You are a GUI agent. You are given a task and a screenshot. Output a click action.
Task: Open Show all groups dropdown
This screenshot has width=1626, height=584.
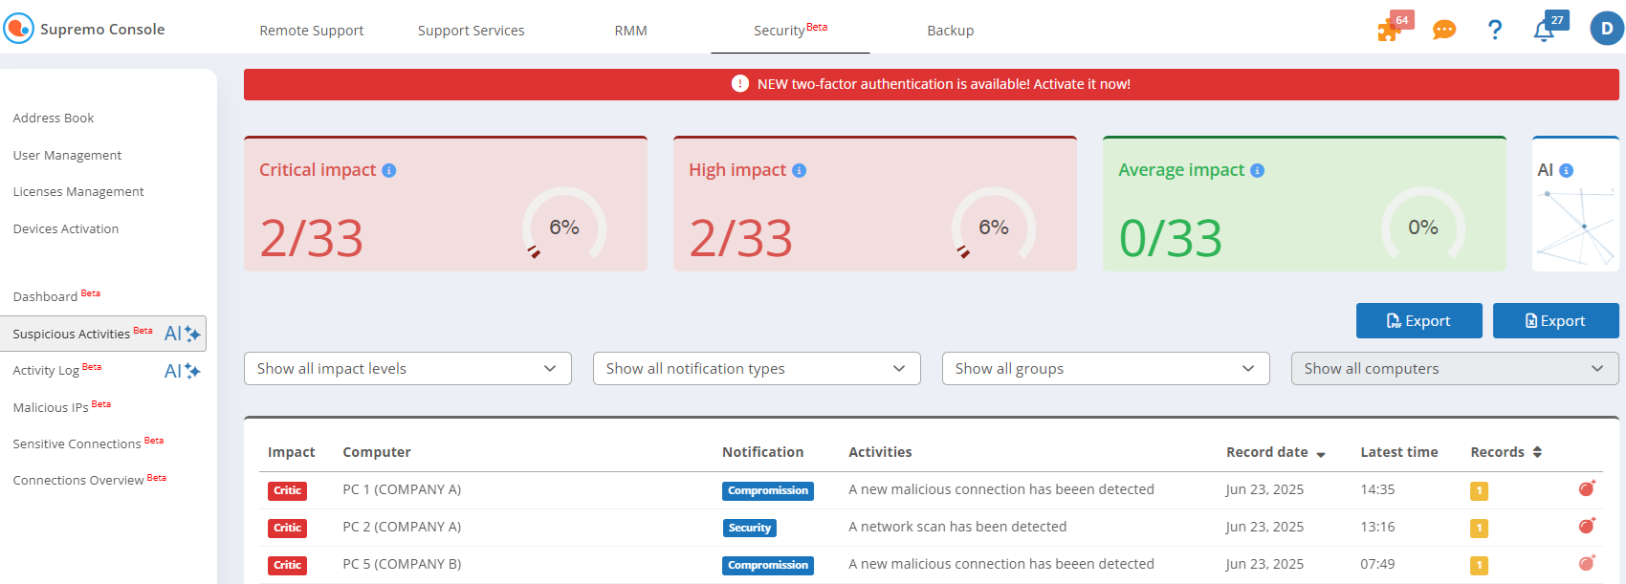coord(1106,369)
